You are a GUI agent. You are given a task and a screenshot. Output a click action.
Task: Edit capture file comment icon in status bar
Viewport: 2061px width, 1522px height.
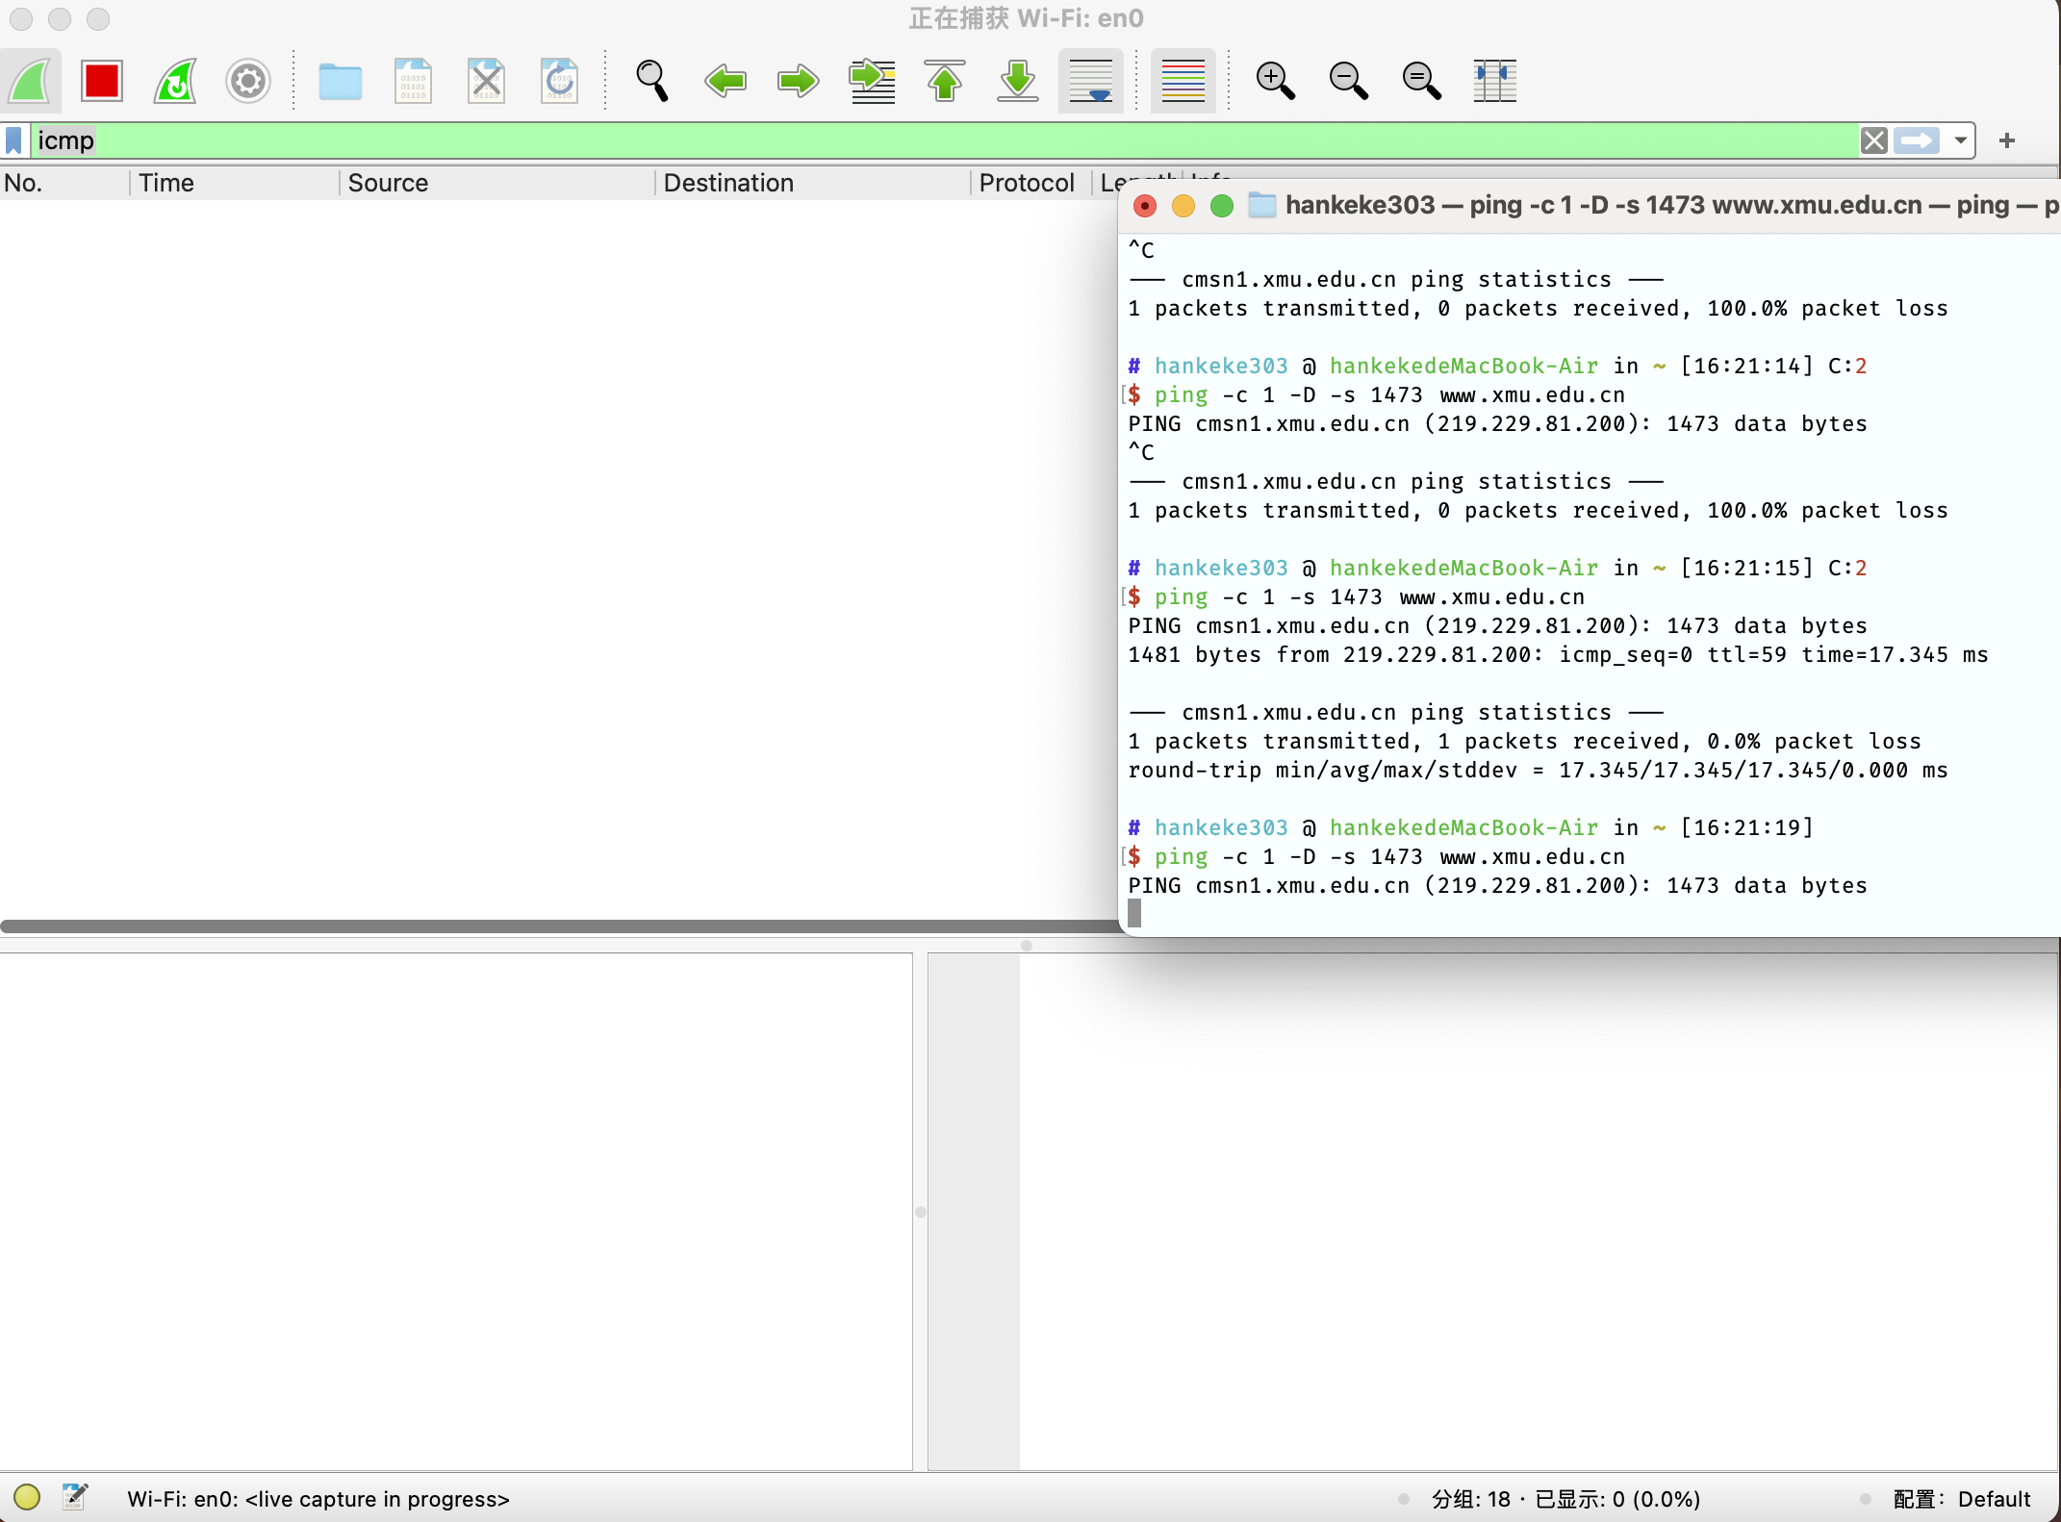[x=75, y=1497]
